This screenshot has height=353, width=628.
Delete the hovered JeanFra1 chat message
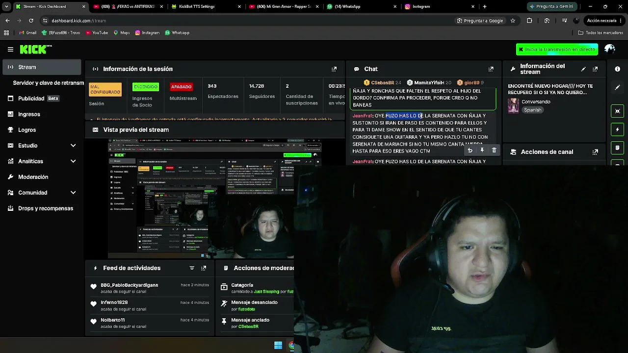[x=494, y=151]
